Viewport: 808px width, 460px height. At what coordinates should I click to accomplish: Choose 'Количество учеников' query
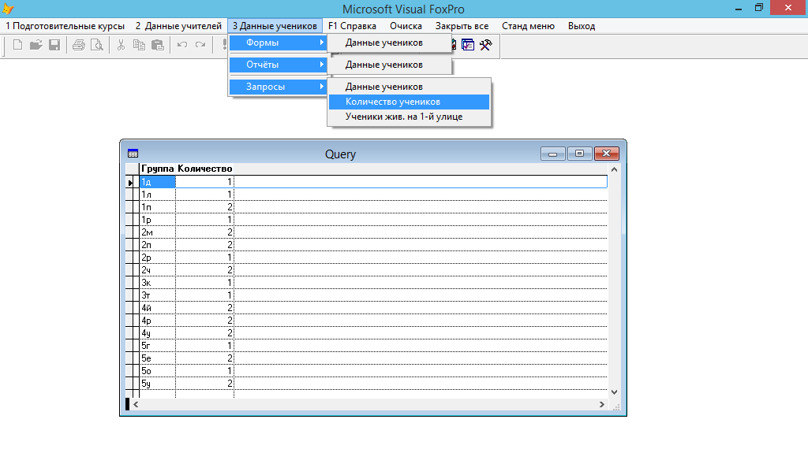click(410, 102)
